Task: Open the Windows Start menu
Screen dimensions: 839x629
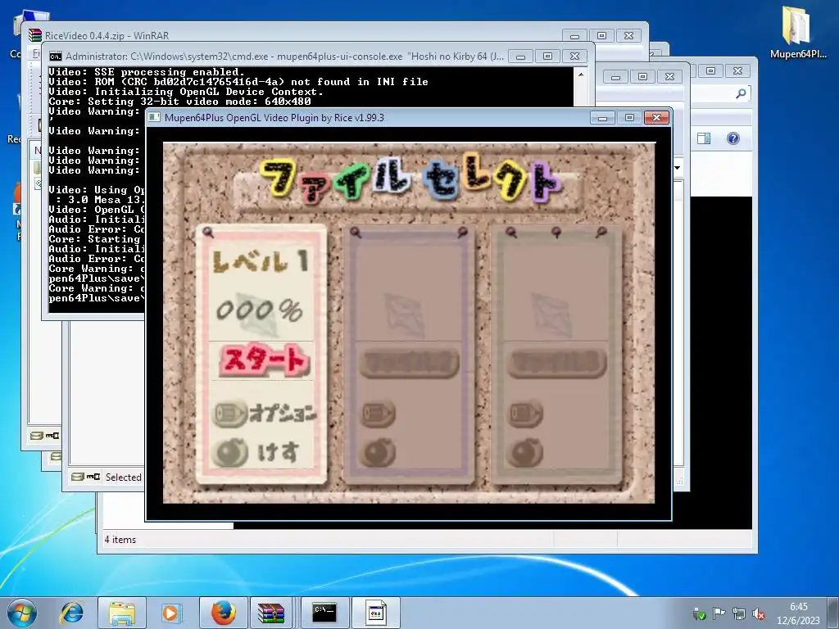Action: pyautogui.click(x=22, y=613)
